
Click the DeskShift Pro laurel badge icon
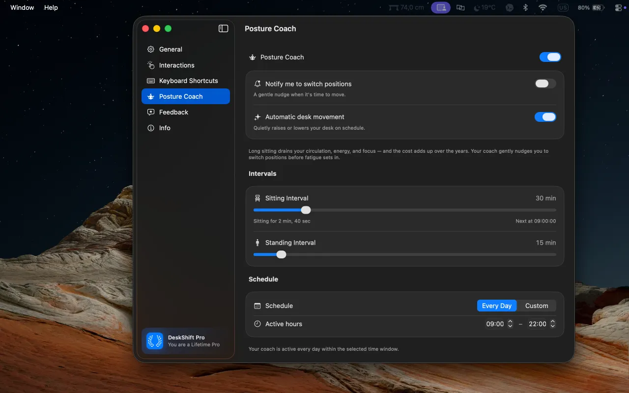[155, 341]
